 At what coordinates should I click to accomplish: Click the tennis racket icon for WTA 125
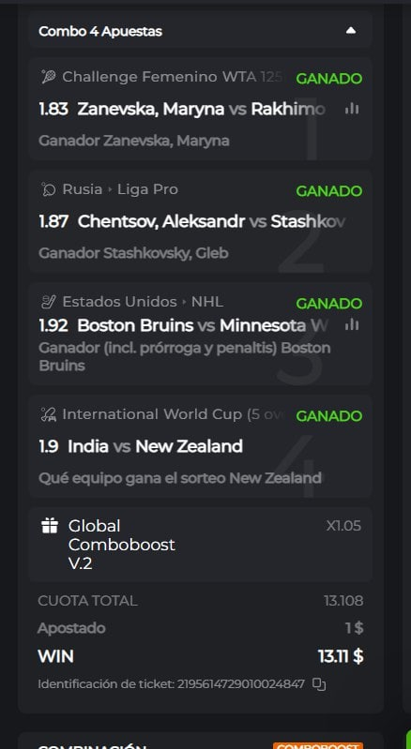48,77
